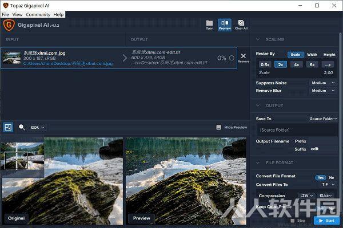343x228 pixels.
Task: Remove the xitmi.com.jpg item
Action: tap(244, 58)
